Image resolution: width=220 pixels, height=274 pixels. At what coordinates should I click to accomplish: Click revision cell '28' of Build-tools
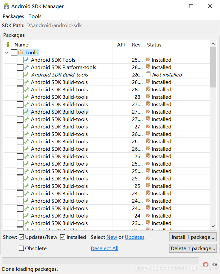coord(137,97)
